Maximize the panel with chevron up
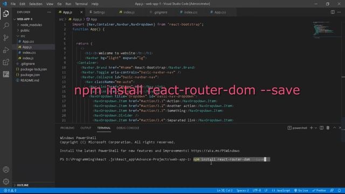Screen dimensions: 345x194 click(334, 128)
